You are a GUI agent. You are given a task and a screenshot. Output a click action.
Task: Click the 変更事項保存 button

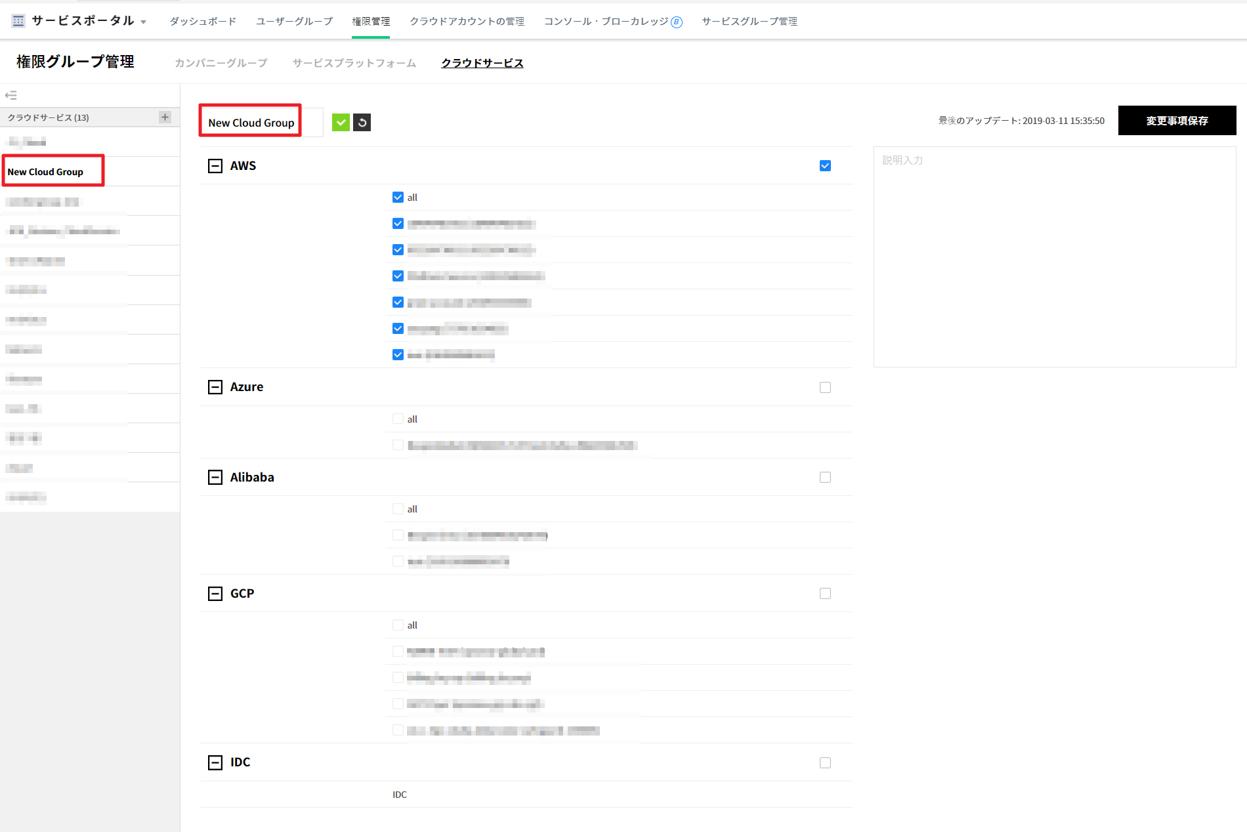(x=1177, y=121)
